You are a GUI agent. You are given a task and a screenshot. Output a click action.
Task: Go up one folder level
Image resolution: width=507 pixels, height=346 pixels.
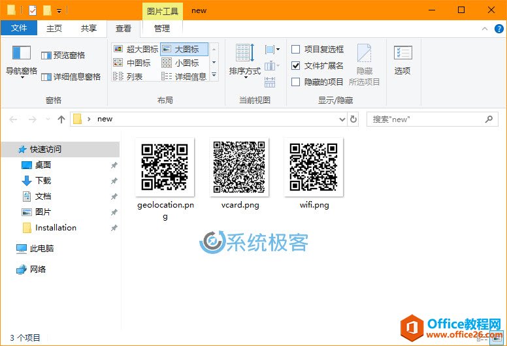[x=61, y=119]
